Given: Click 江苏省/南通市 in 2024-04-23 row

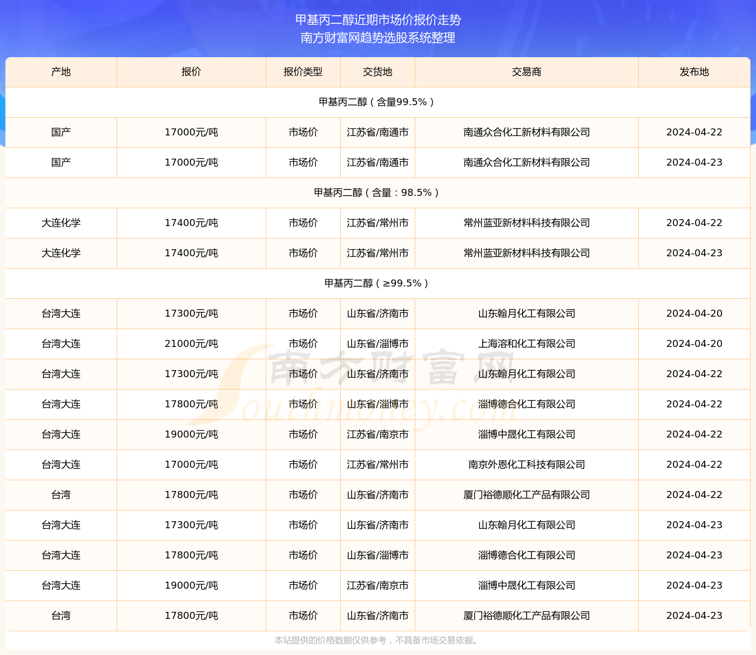Looking at the screenshot, I should click(x=377, y=162).
